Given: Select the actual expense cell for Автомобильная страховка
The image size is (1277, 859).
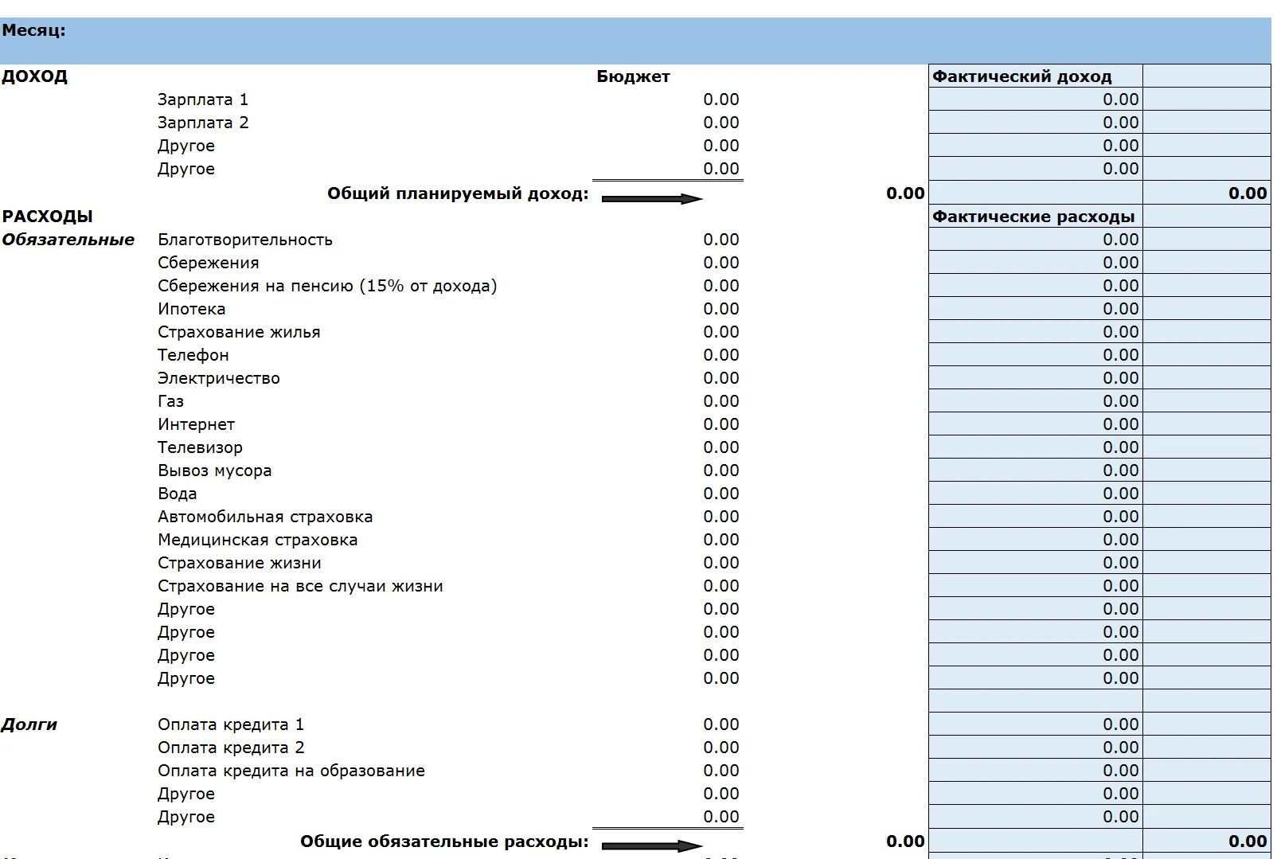Looking at the screenshot, I should click(x=1035, y=517).
